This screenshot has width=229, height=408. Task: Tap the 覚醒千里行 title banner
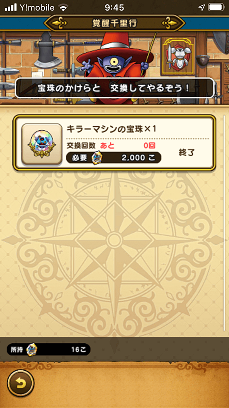[114, 23]
